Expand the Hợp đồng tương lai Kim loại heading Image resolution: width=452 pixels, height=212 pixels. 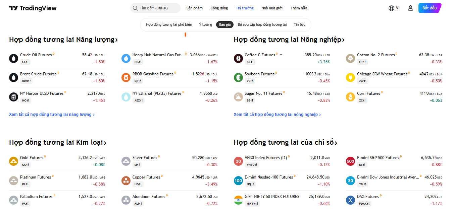pyautogui.click(x=58, y=143)
